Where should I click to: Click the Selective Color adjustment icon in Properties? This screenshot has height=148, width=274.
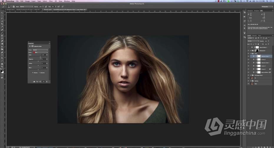[x=30, y=46]
